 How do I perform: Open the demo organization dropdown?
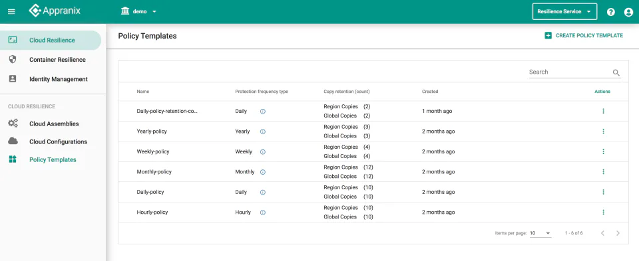[139, 11]
